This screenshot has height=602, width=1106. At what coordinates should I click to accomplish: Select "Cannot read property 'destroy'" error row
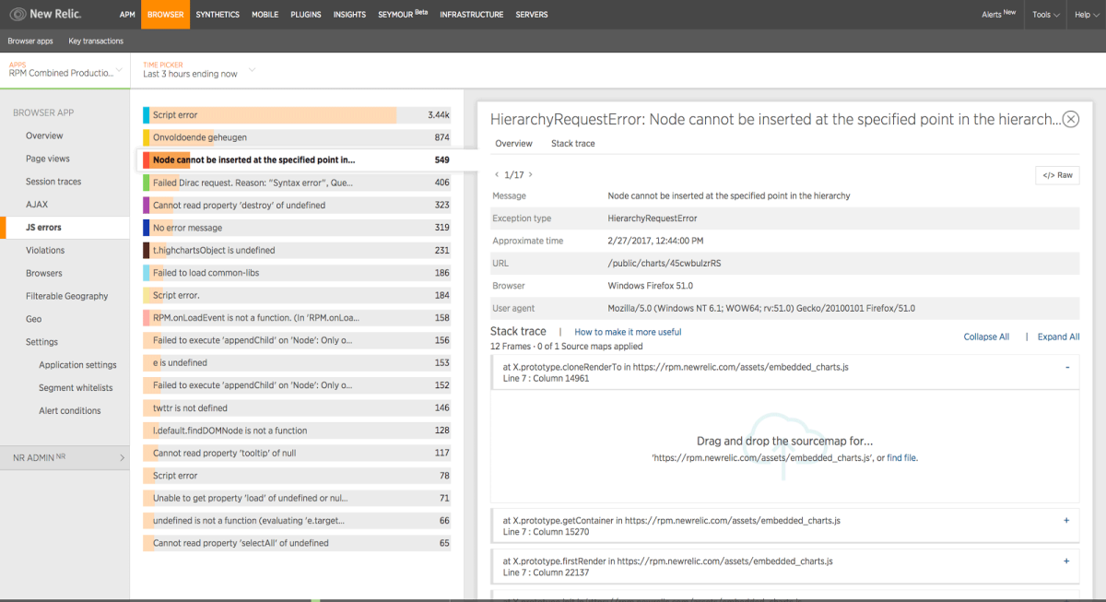pyautogui.click(x=299, y=205)
